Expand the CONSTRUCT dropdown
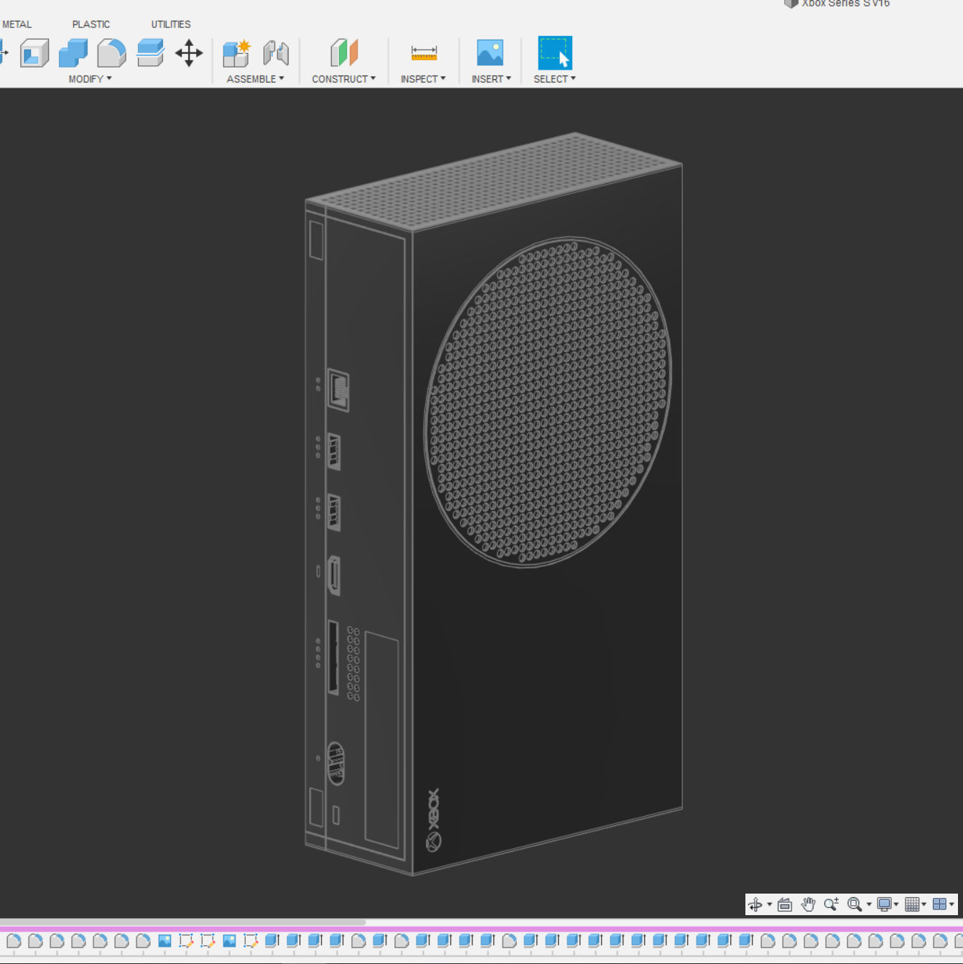 click(x=343, y=79)
